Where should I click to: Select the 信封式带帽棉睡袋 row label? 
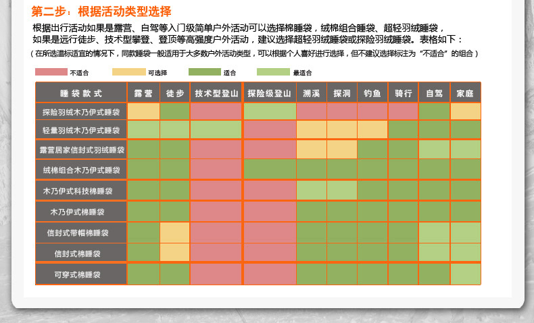tap(81, 233)
